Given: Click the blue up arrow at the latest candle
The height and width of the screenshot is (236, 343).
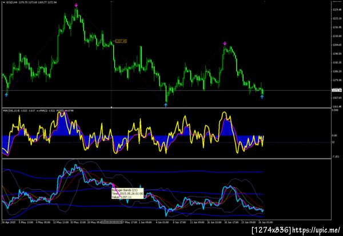Looking at the screenshot, I should pos(262,97).
